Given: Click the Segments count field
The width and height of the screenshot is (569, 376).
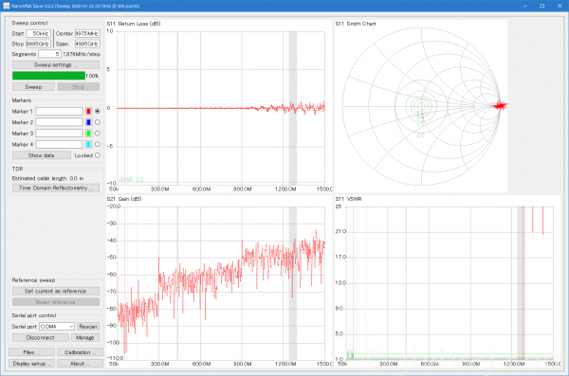Looking at the screenshot, I should coord(49,54).
